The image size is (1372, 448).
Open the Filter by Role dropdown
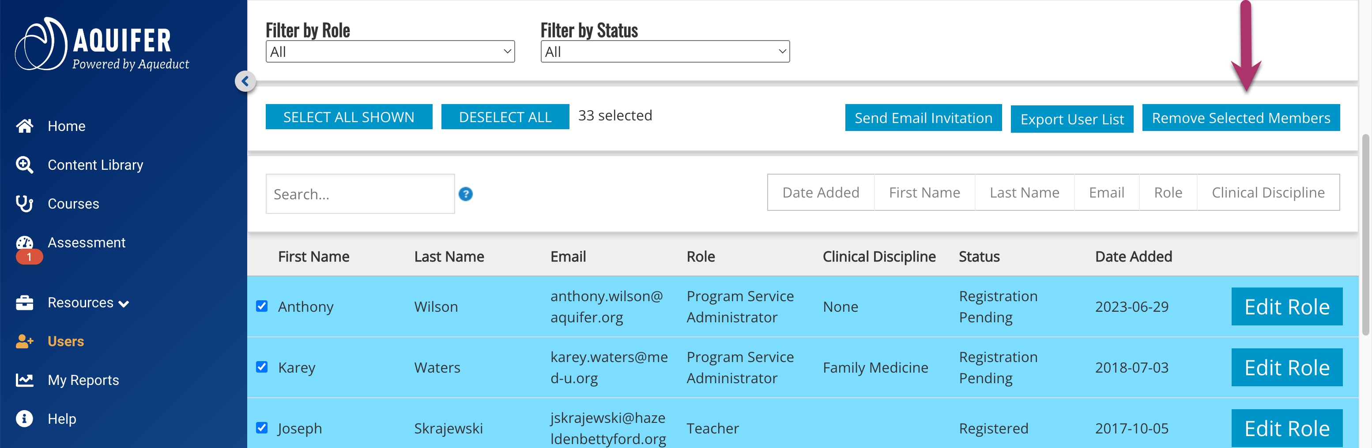click(x=390, y=51)
